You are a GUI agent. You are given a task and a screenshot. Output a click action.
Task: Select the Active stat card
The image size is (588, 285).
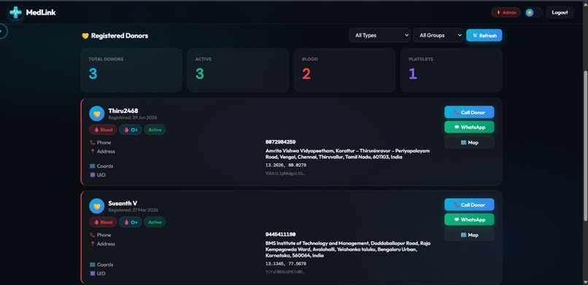(x=238, y=70)
